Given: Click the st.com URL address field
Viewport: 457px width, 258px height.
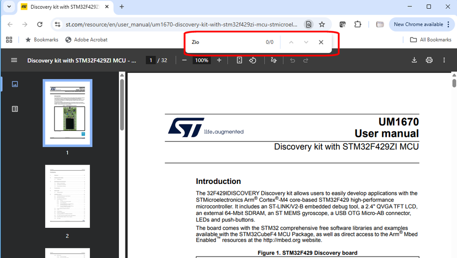Looking at the screenshot, I should pyautogui.click(x=181, y=25).
